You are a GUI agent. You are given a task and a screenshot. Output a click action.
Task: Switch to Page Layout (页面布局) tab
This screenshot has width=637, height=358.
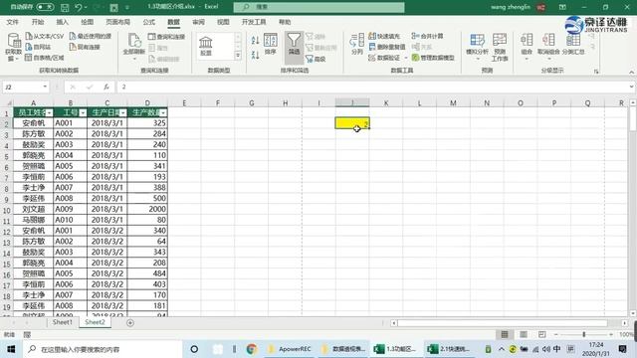pos(117,22)
